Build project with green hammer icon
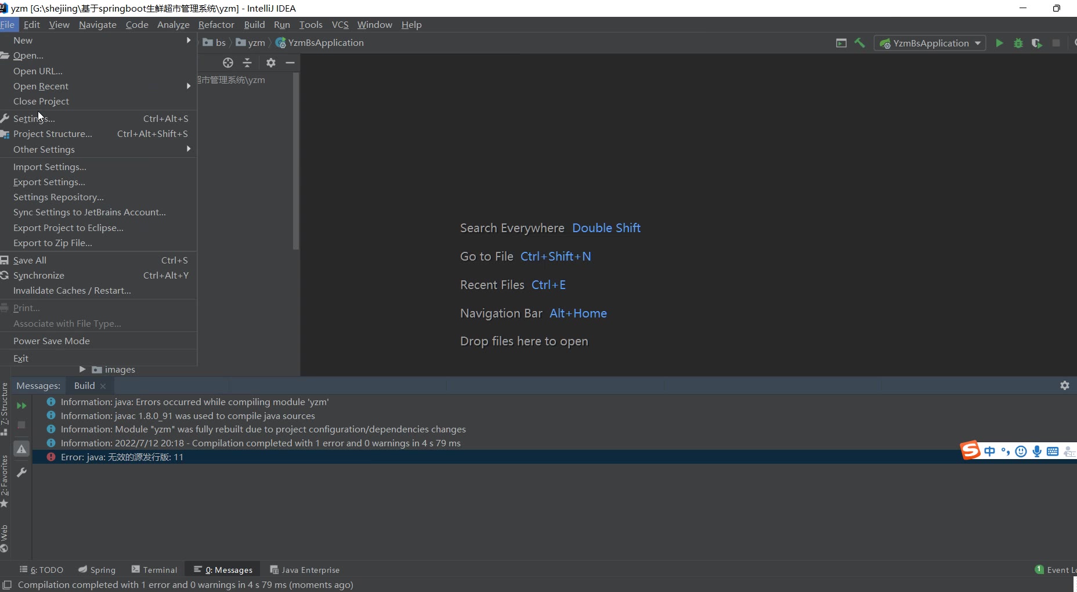This screenshot has height=592, width=1077. pos(860,43)
